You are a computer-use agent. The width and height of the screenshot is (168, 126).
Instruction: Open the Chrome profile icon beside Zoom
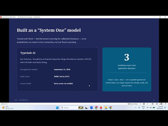96,108
